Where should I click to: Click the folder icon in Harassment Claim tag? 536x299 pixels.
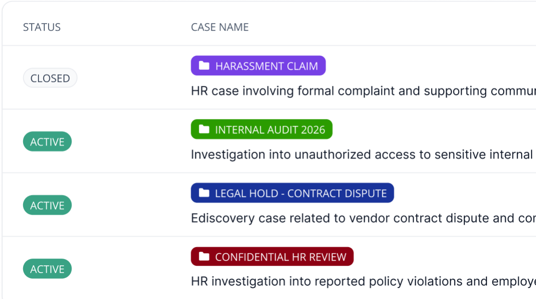click(x=204, y=65)
